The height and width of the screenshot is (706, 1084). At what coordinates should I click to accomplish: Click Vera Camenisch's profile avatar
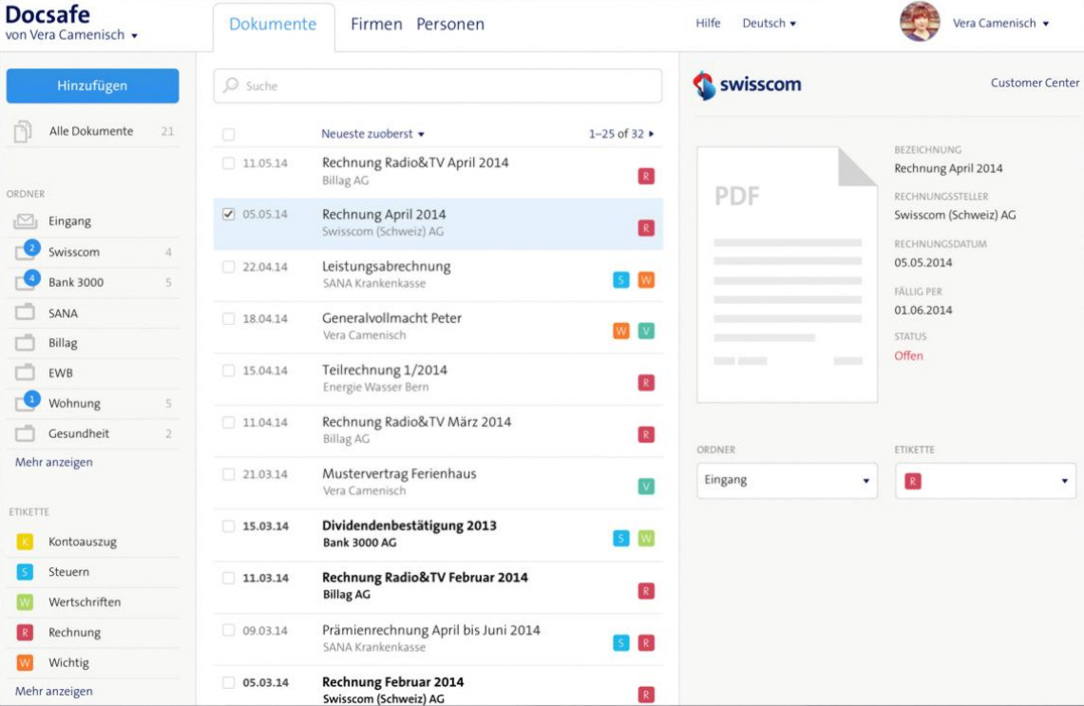click(920, 22)
